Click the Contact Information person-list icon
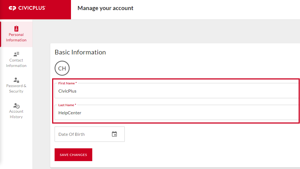This screenshot has width=300, height=169. coord(16,54)
